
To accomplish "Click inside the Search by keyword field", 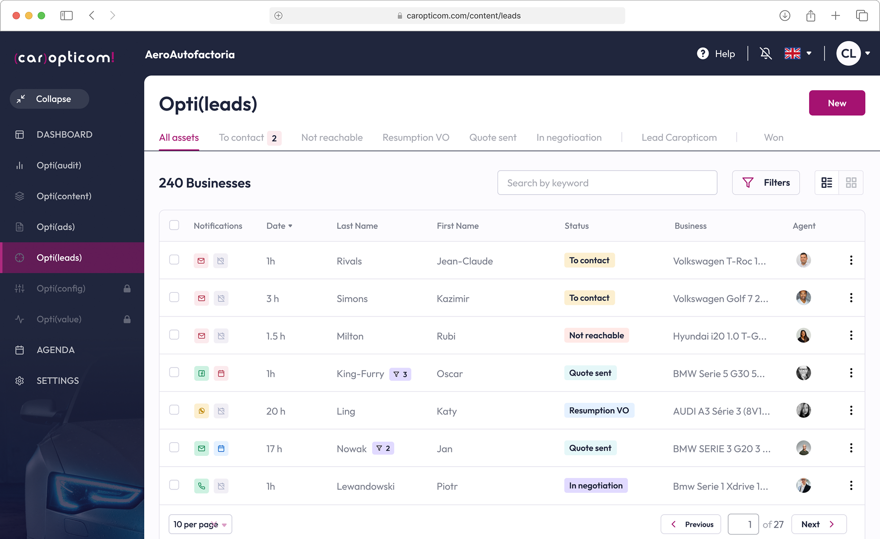I will point(607,182).
